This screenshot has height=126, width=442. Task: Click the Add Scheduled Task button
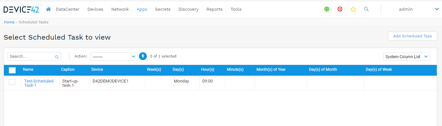click(x=412, y=36)
